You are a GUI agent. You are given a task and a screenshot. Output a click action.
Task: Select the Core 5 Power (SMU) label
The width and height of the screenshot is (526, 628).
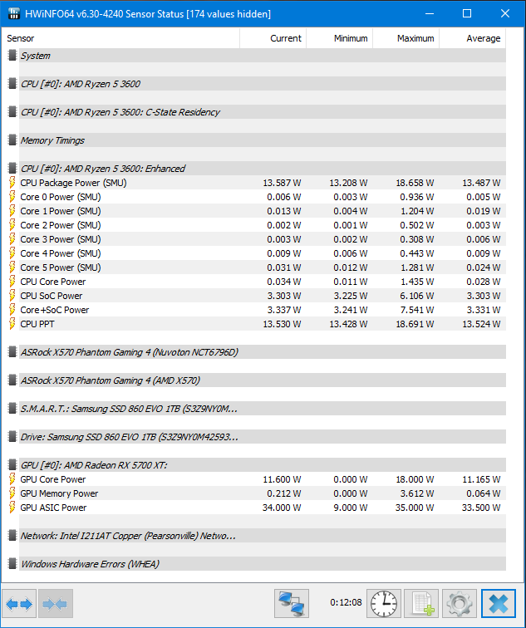(x=61, y=267)
